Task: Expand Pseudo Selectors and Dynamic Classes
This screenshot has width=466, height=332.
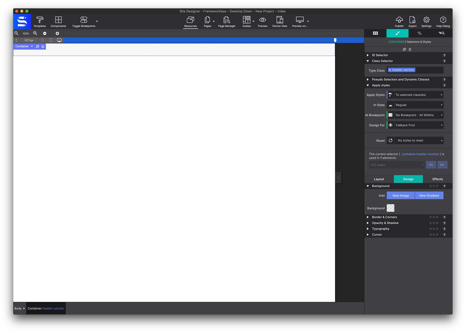Action: (x=368, y=79)
